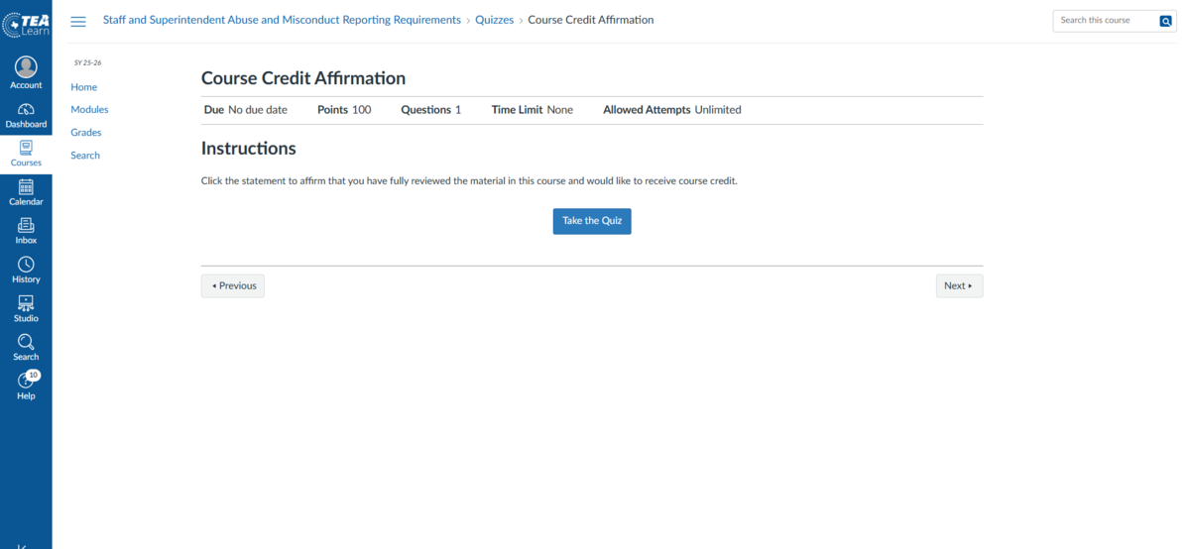Toggle the hamburger course navigation menu
The height and width of the screenshot is (549, 1190).
pyautogui.click(x=78, y=21)
